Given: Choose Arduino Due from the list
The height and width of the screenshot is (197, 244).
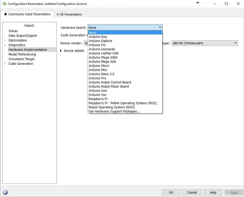Looking at the screenshot, I should (x=125, y=37).
